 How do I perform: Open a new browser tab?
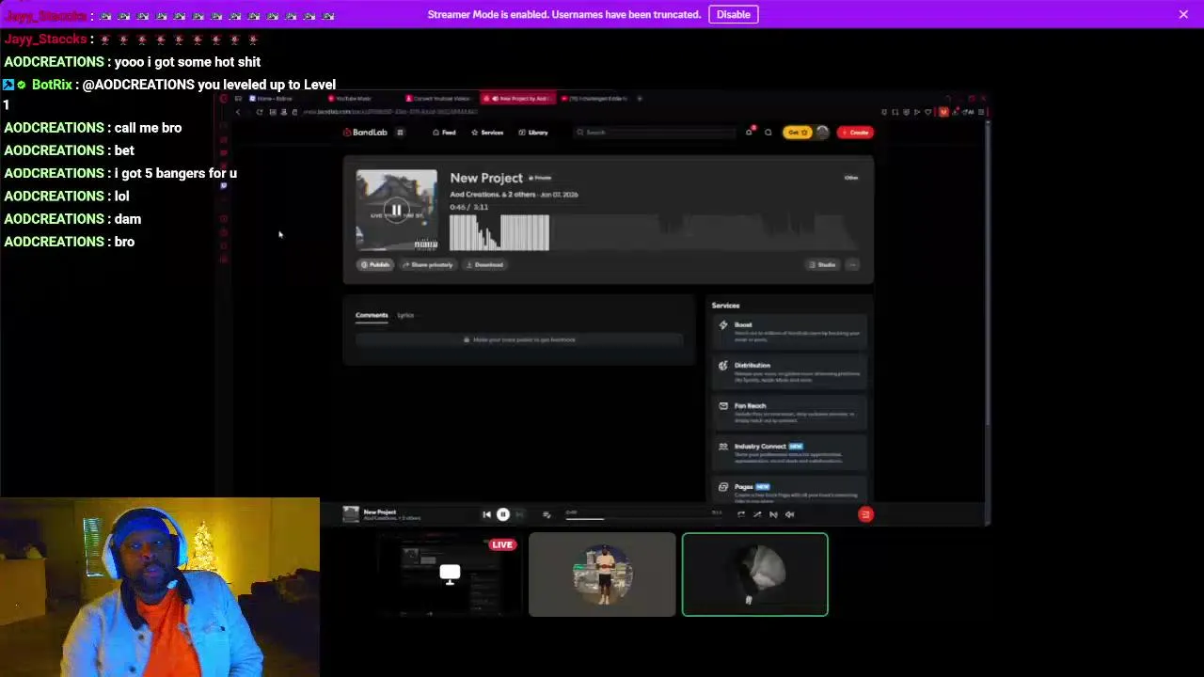click(640, 98)
